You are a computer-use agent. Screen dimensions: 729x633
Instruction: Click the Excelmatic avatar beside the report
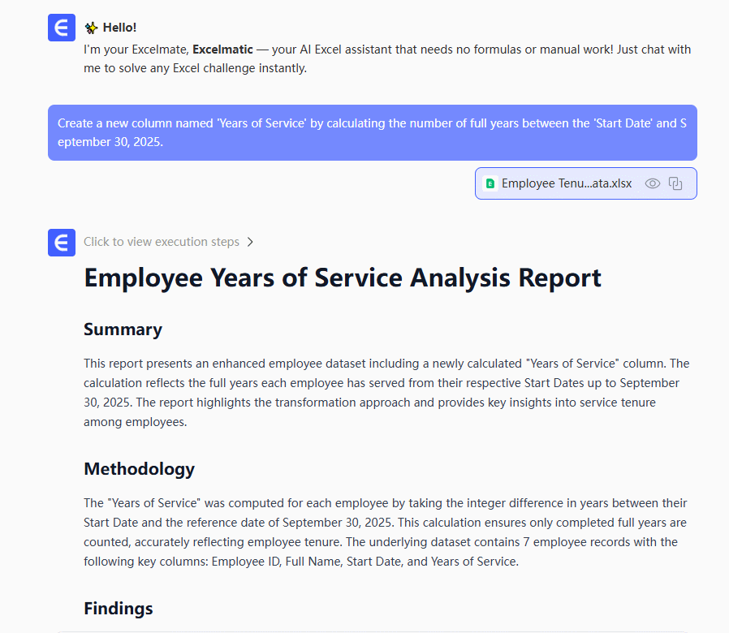[62, 242]
